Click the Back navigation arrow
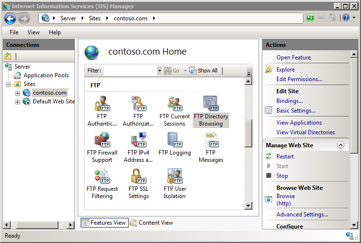Viewport: 361px width, 243px height. coord(10,18)
